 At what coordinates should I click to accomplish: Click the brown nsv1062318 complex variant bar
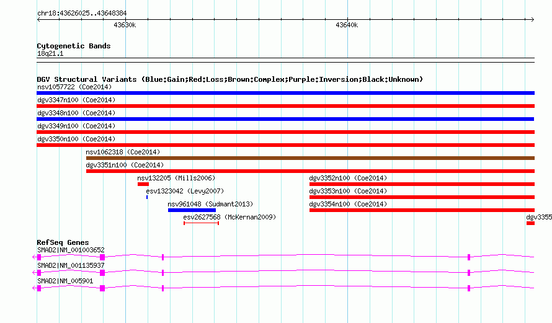pos(311,158)
